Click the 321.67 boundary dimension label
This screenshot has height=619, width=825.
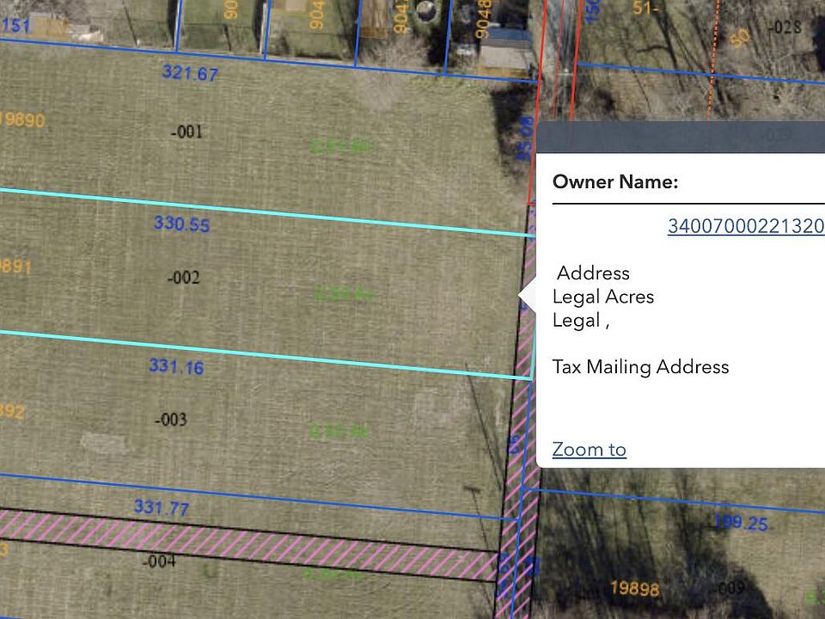tap(190, 73)
